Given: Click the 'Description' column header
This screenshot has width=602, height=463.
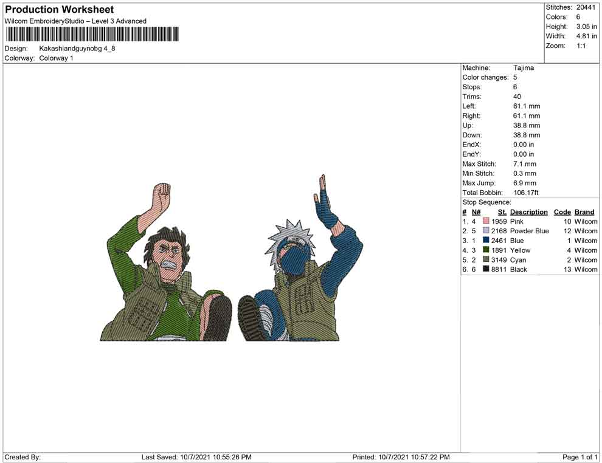Looking at the screenshot, I should (x=529, y=212).
